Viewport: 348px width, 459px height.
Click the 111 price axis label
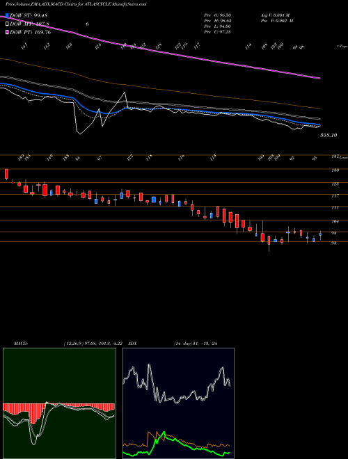pyautogui.click(x=335, y=207)
